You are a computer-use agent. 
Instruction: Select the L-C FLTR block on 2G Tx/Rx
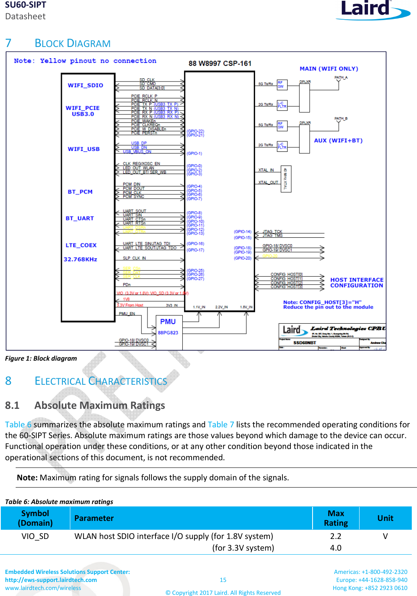click(x=281, y=105)
